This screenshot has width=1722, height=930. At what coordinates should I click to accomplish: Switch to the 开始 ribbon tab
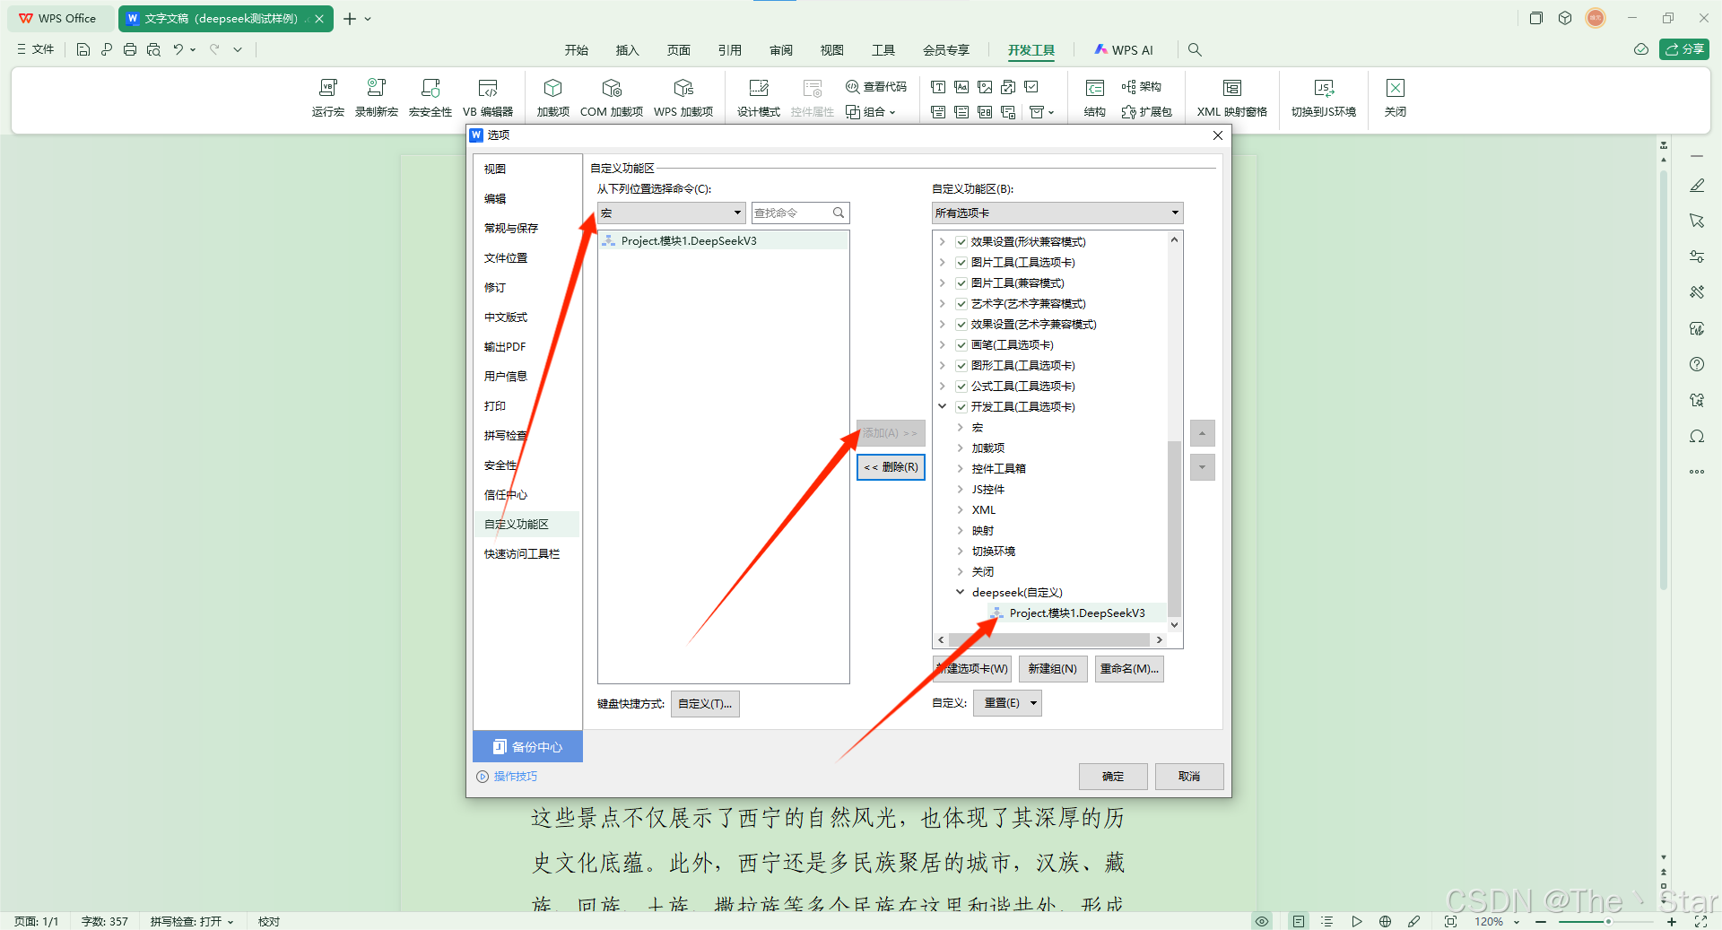[577, 50]
